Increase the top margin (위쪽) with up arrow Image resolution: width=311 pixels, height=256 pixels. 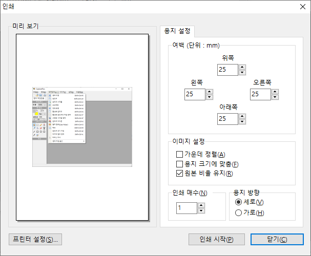242,67
